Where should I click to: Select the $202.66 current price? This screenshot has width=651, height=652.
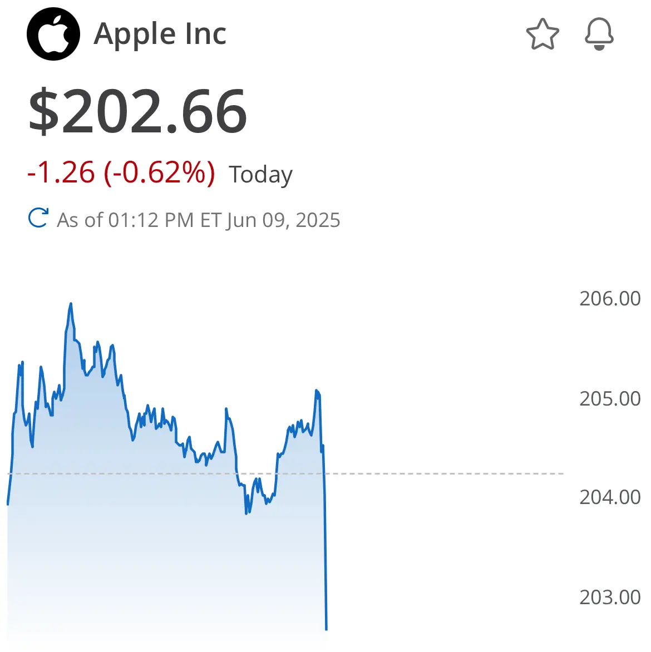pos(137,112)
